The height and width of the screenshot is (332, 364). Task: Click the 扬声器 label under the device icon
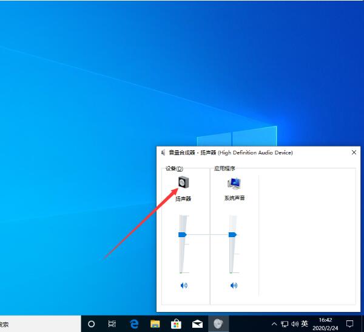coord(183,199)
